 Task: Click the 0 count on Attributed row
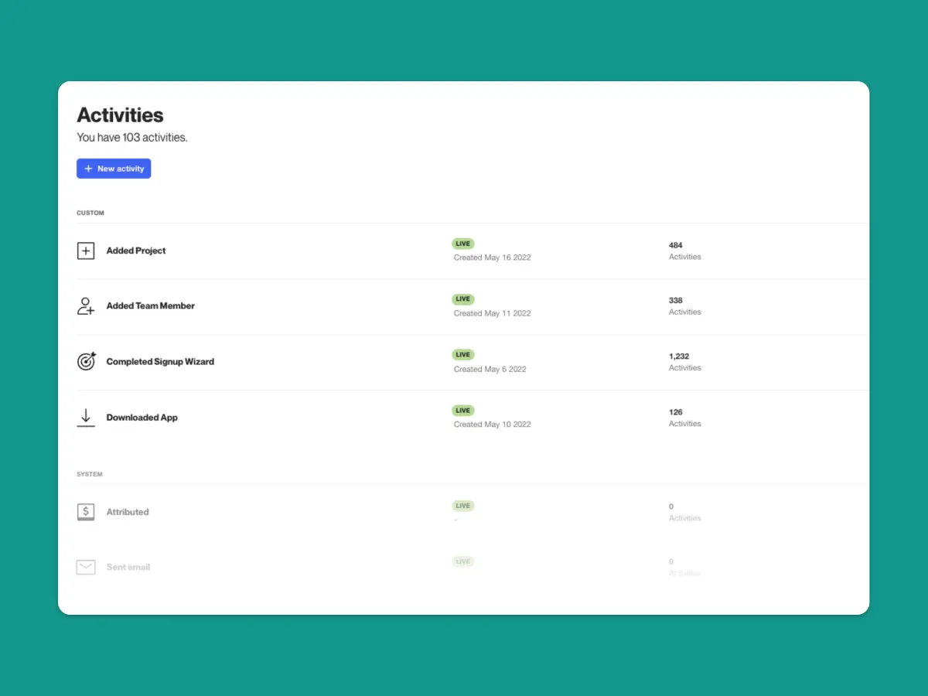click(x=671, y=507)
